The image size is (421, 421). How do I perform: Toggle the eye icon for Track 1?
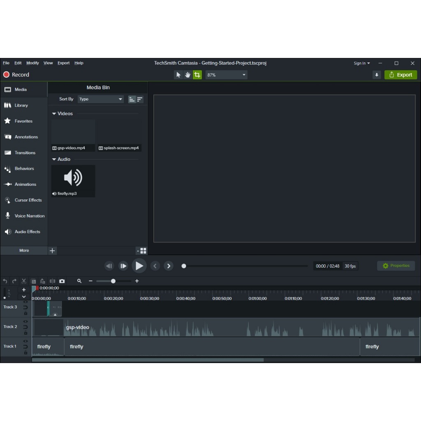click(x=25, y=341)
